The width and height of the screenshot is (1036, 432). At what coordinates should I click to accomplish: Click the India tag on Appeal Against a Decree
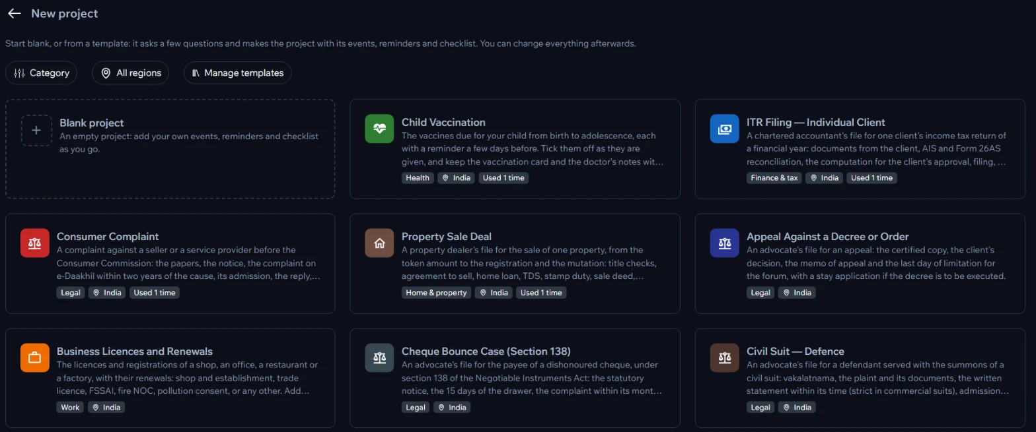pyautogui.click(x=797, y=292)
